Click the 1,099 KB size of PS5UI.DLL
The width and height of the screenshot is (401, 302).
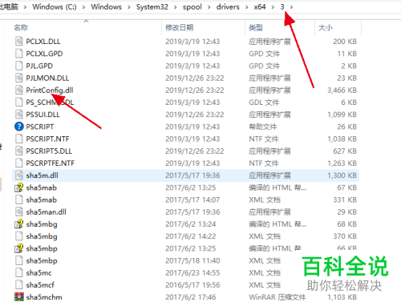coord(342,115)
